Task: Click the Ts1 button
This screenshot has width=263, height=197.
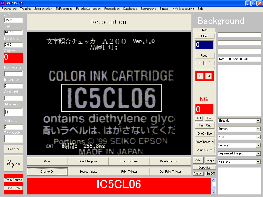Action: tap(199, 118)
